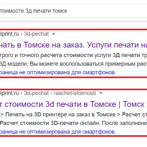Expand the arrow menu after raschet-stoimosti
The width and height of the screenshot is (147, 147).
pyautogui.click(x=101, y=93)
